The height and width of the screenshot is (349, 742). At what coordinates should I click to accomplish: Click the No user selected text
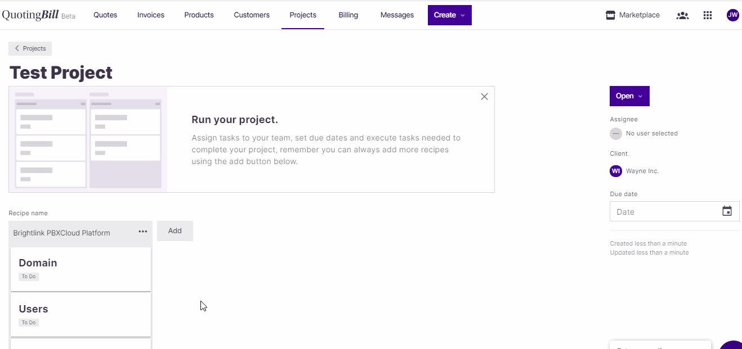[x=652, y=134]
